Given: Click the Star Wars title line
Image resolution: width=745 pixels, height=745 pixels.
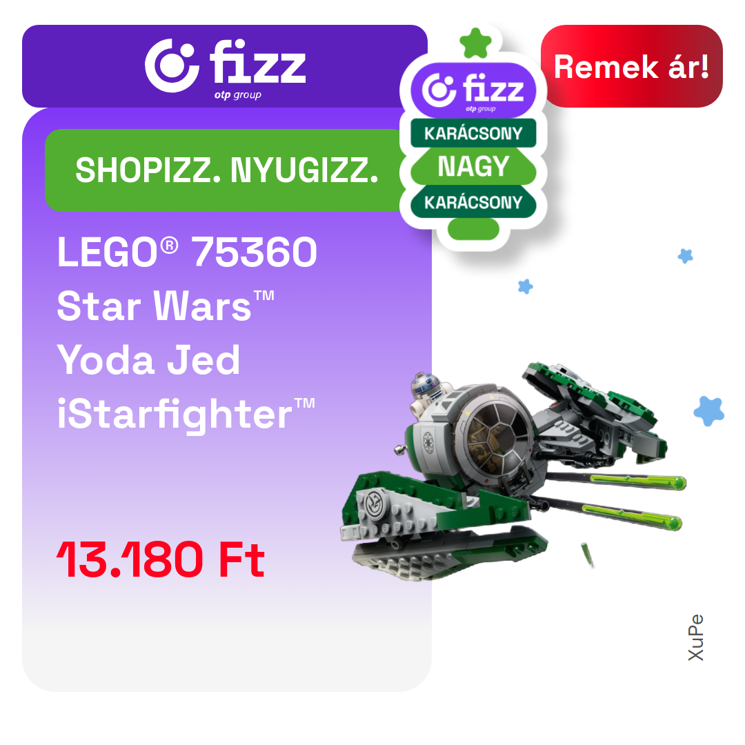Looking at the screenshot, I should (x=166, y=306).
